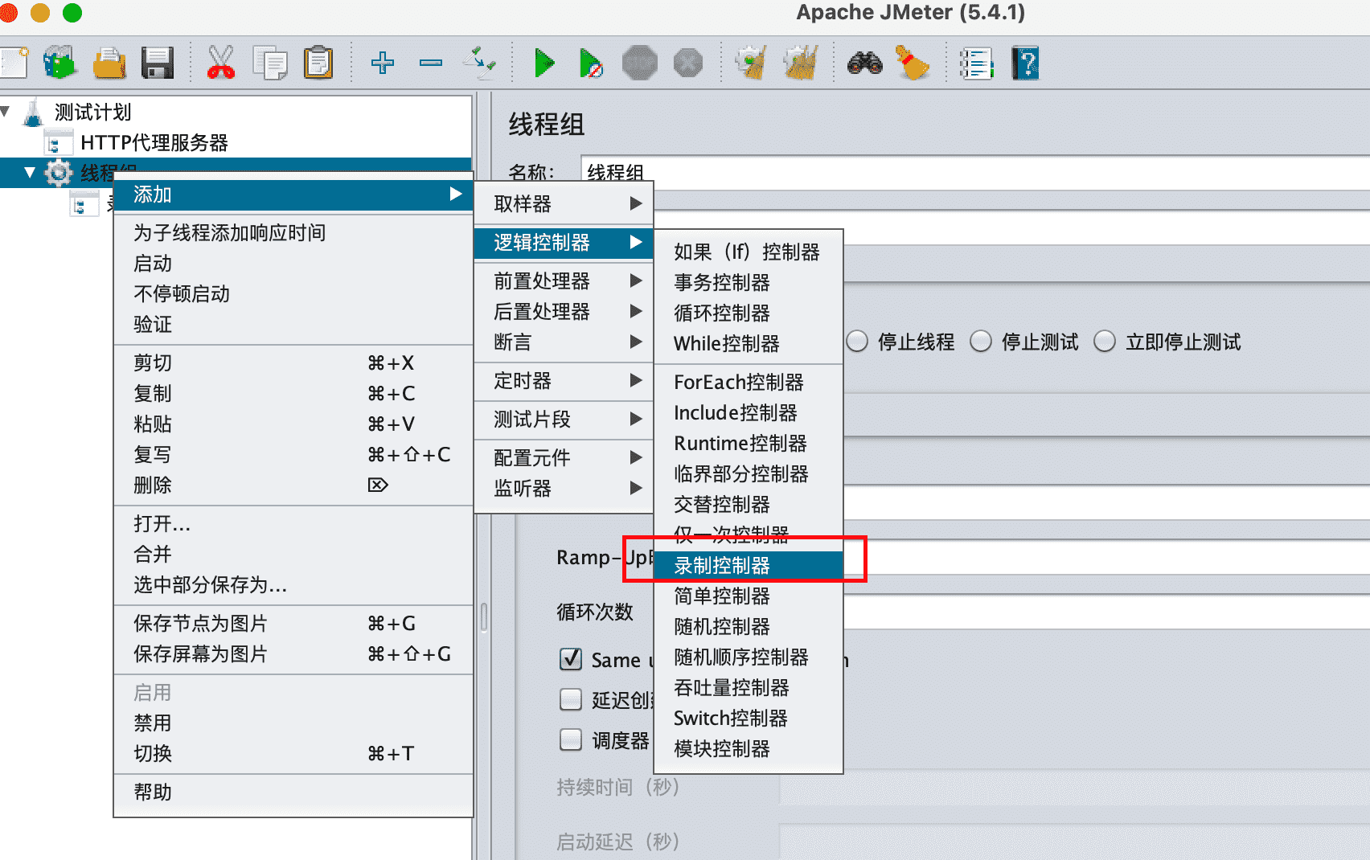1370x860 pixels.
Task: Click the 线程组 gear icon in tree
Action: (58, 172)
